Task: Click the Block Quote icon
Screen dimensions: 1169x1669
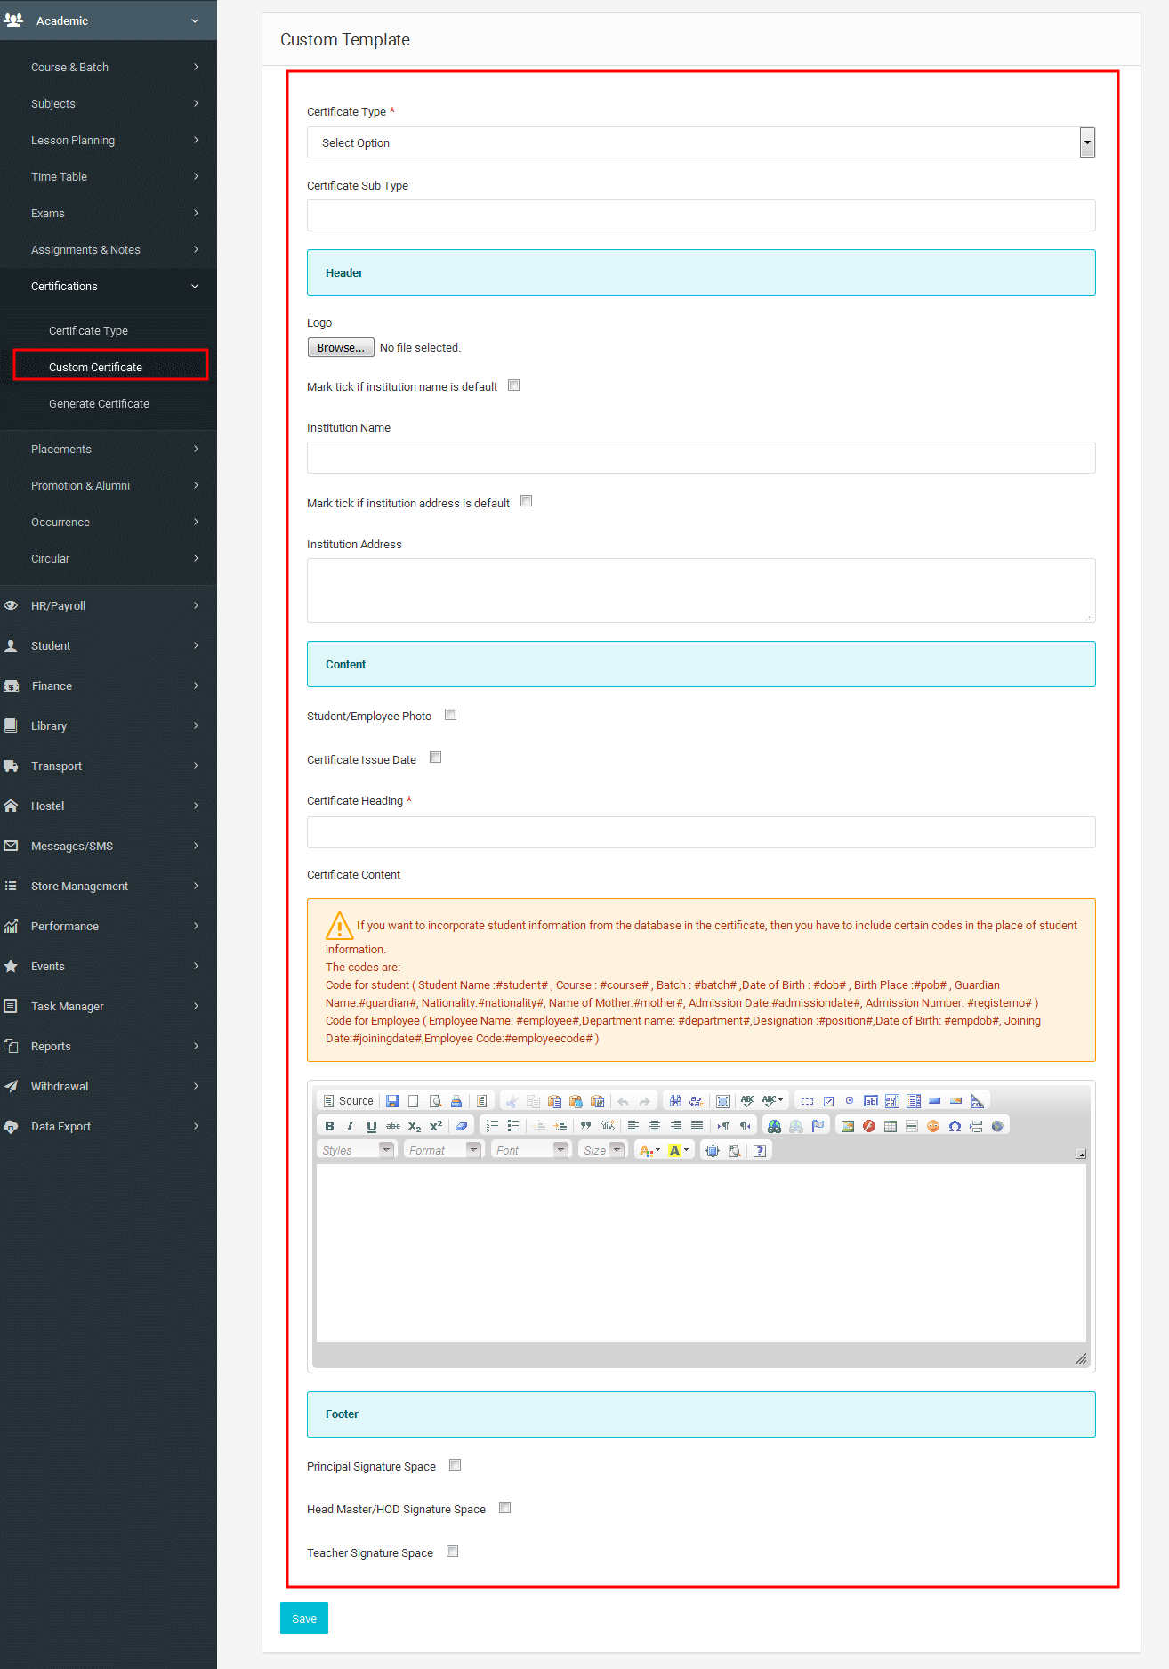Action: coord(585,1126)
